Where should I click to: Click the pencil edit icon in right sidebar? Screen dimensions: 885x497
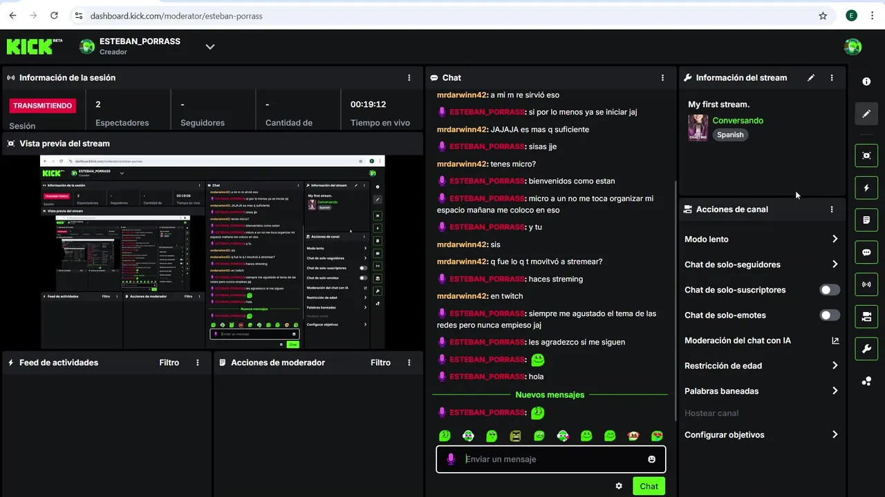coord(866,113)
